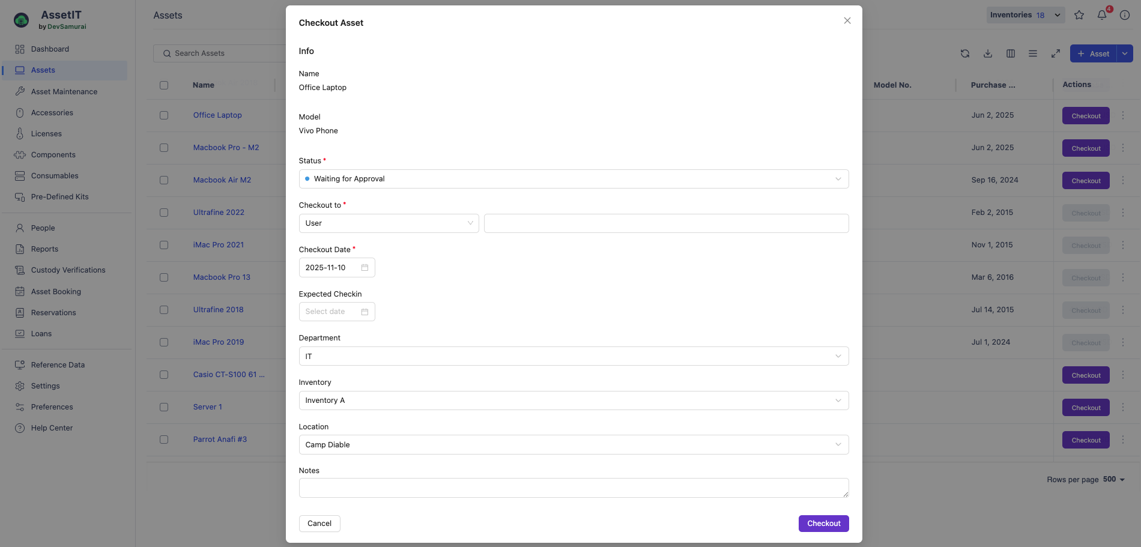The image size is (1141, 547).
Task: Open Custody Verifications in sidebar
Action: tap(68, 270)
